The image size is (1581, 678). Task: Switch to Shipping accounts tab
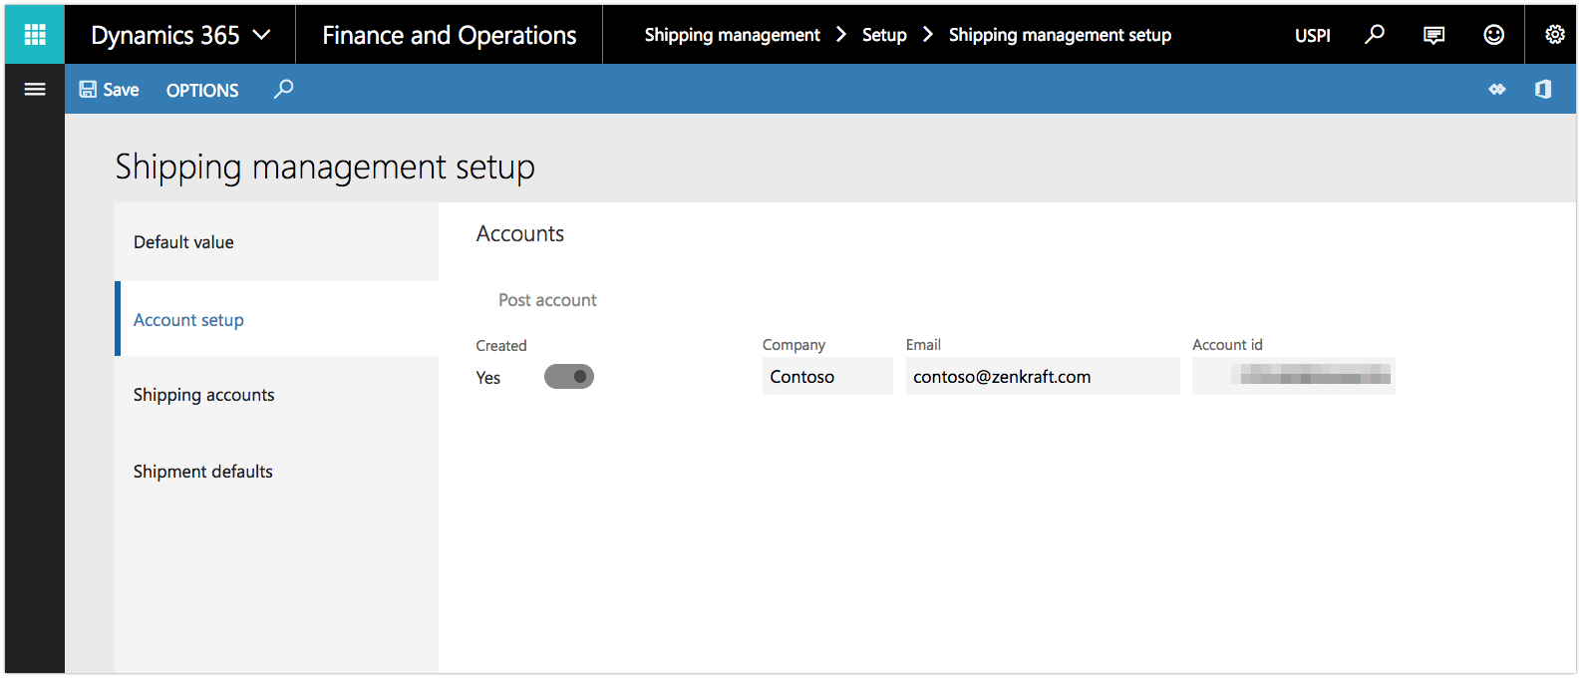[203, 395]
